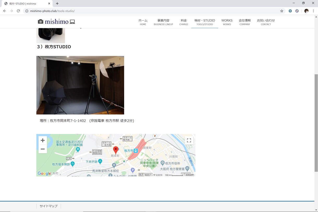Click the 利用規約 link on the map

point(190,175)
